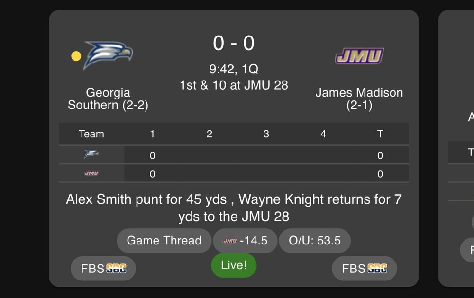
Task: Select the JMU -14.5 spread pill
Action: (x=245, y=241)
